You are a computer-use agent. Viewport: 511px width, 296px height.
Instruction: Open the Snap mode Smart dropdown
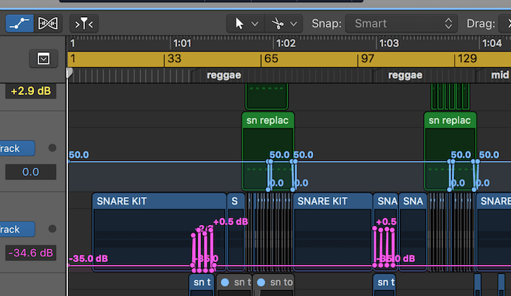[401, 24]
